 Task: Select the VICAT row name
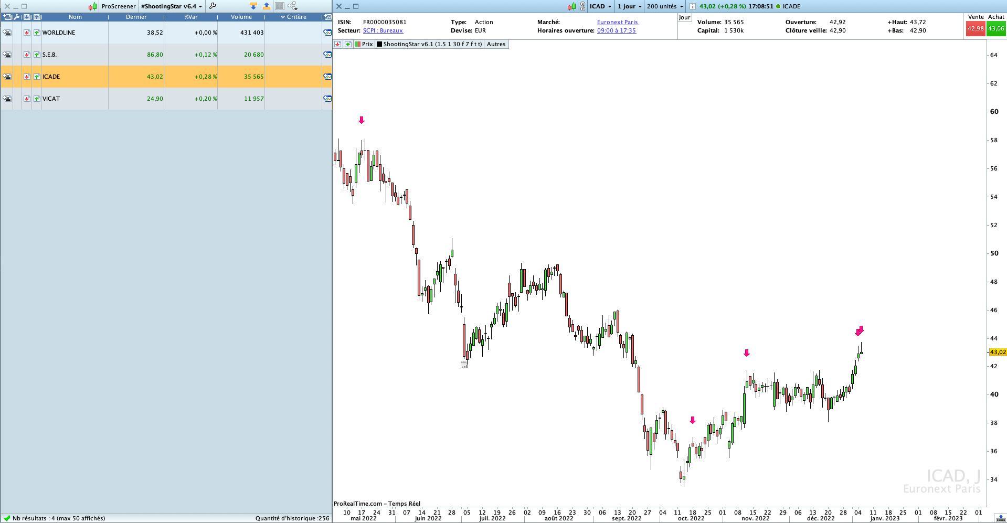pos(51,99)
